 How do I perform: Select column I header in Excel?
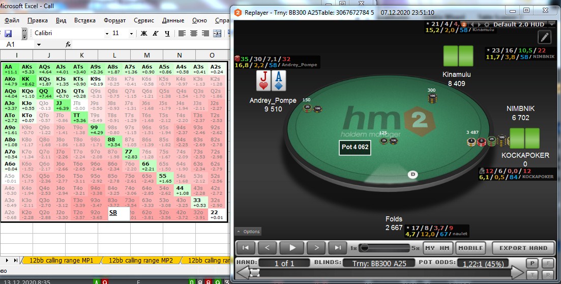[16, 55]
